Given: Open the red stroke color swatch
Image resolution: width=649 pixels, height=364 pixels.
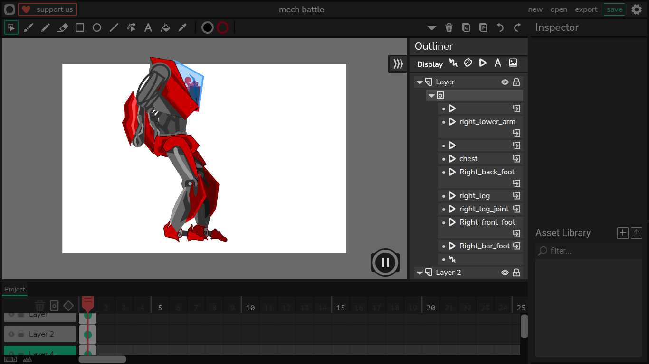Looking at the screenshot, I should coord(223,28).
